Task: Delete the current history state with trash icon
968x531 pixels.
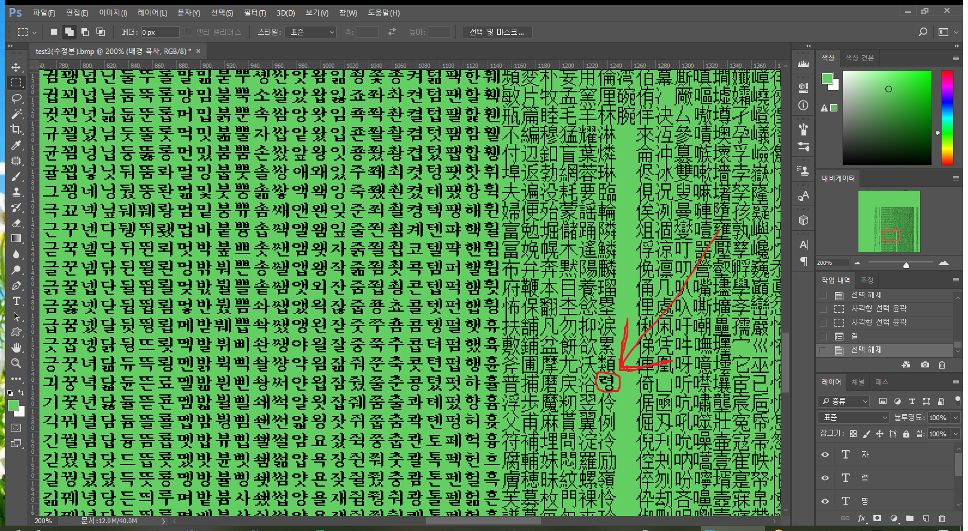Action: [942, 364]
